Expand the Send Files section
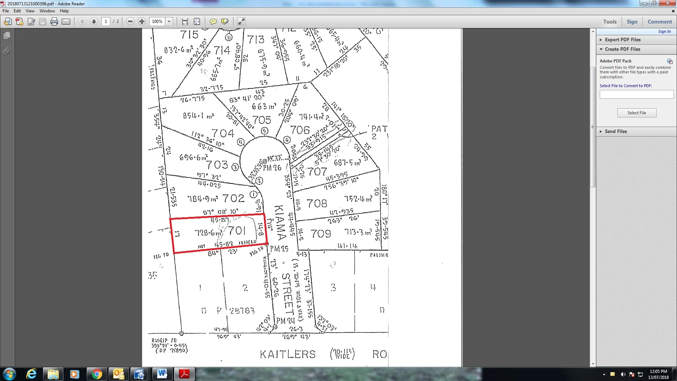 (x=616, y=132)
